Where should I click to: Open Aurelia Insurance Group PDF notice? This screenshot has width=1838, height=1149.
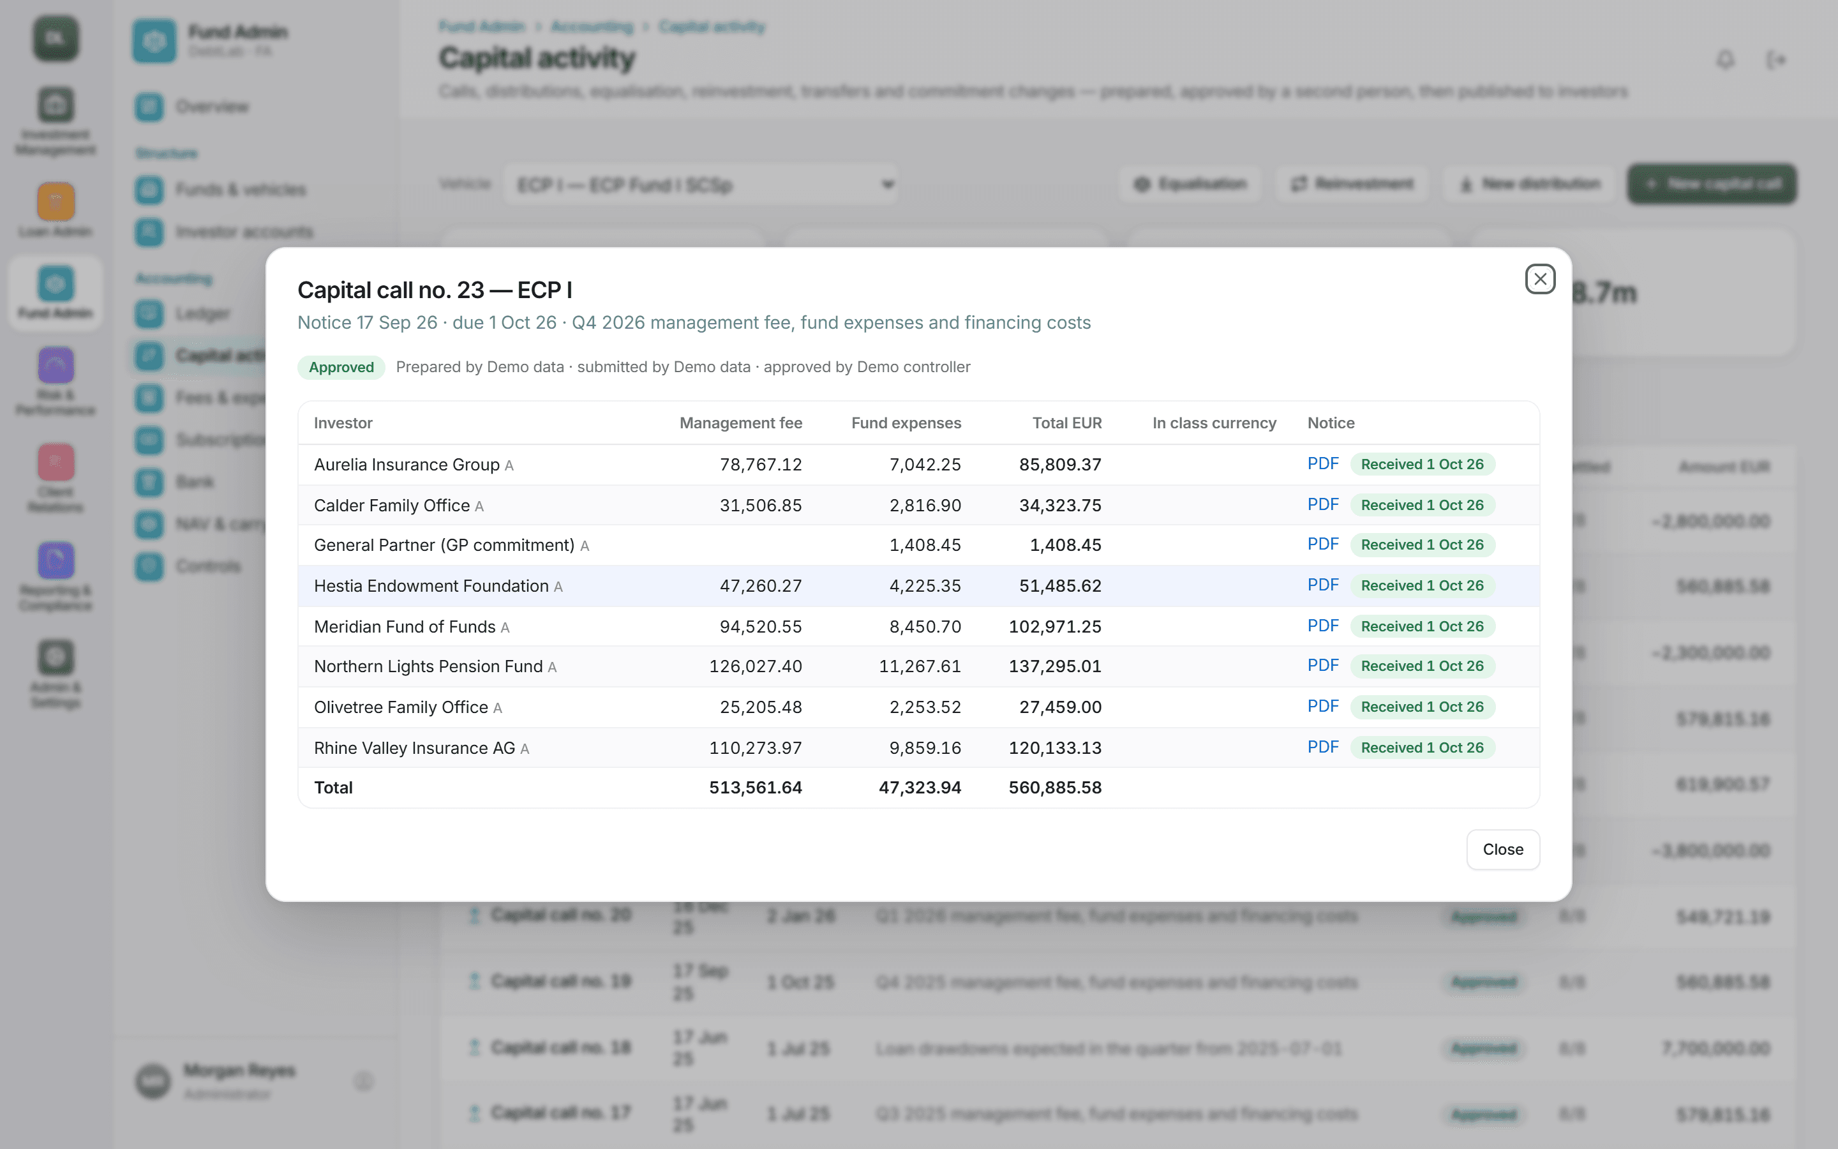1322,463
